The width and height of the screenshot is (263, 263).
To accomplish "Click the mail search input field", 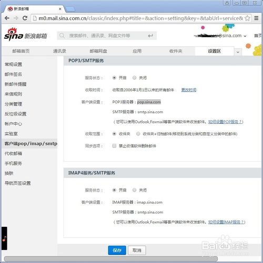I will (x=107, y=36).
